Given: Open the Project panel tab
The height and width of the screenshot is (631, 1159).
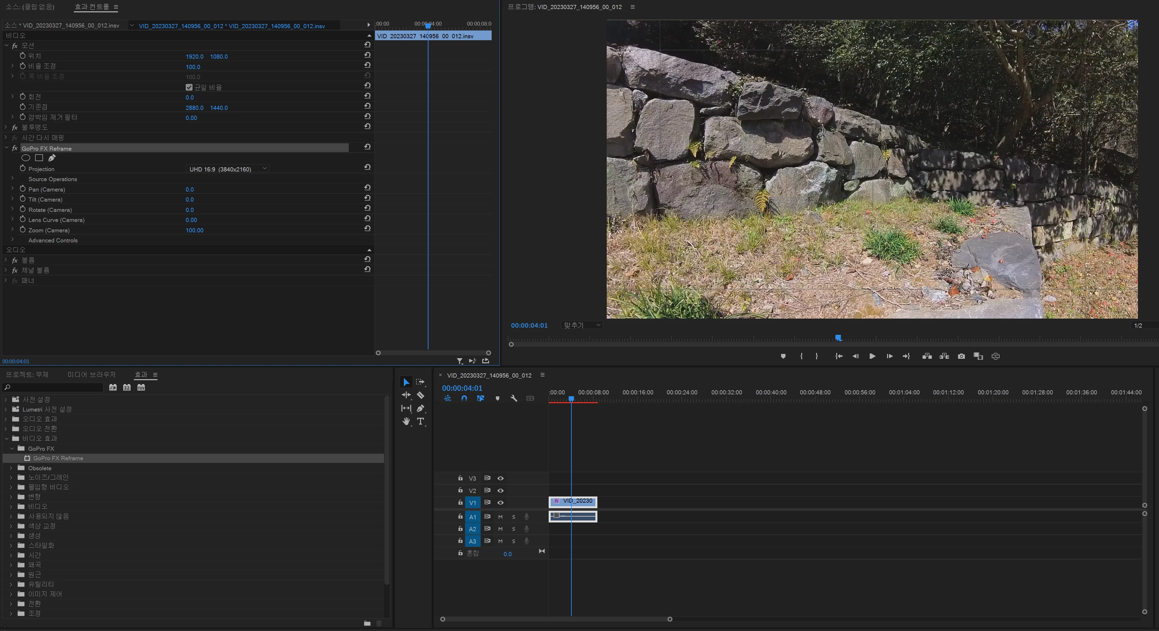Looking at the screenshot, I should (x=27, y=375).
